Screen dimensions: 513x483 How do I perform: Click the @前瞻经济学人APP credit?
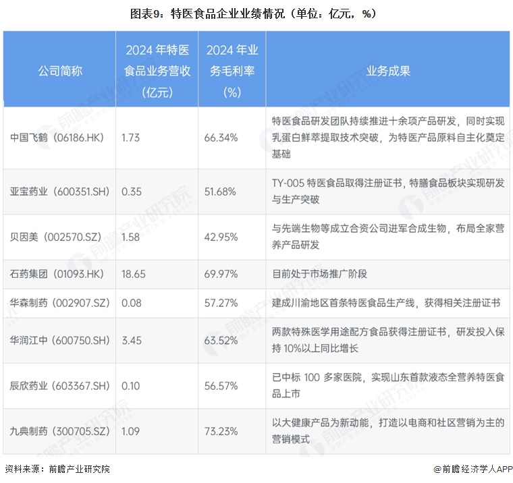(x=473, y=470)
